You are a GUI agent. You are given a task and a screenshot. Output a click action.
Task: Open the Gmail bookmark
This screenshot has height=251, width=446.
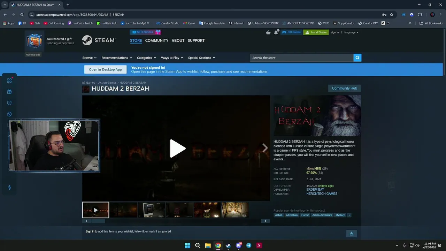coord(189,23)
